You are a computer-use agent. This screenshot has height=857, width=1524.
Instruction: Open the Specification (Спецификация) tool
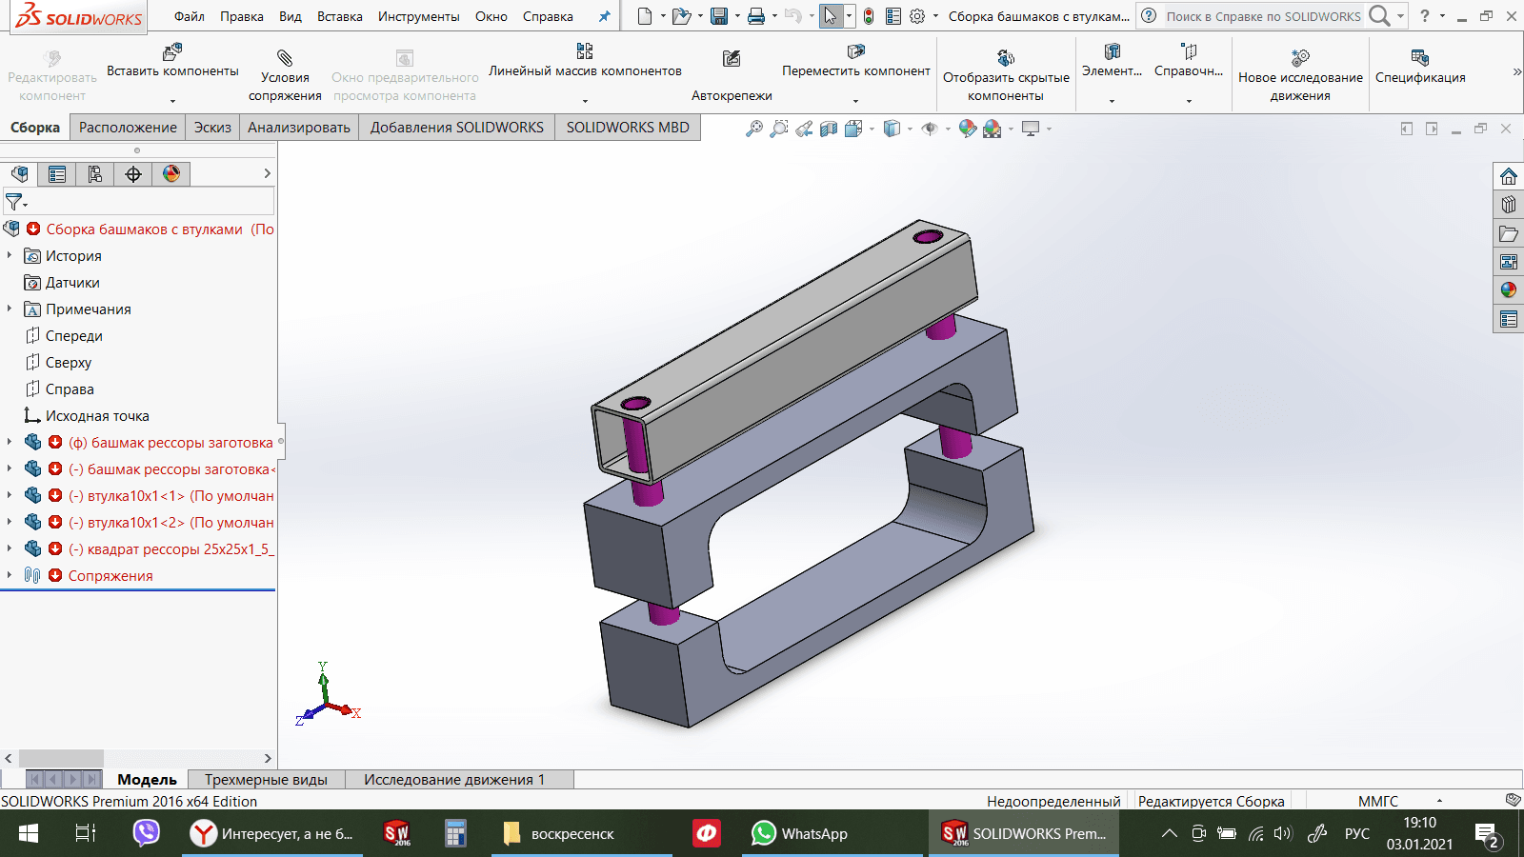(1419, 58)
